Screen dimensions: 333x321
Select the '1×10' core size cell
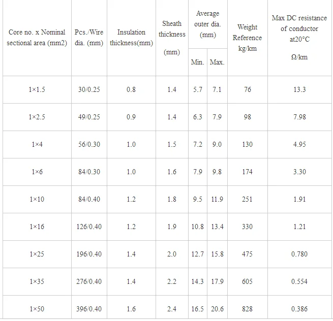pyautogui.click(x=37, y=200)
